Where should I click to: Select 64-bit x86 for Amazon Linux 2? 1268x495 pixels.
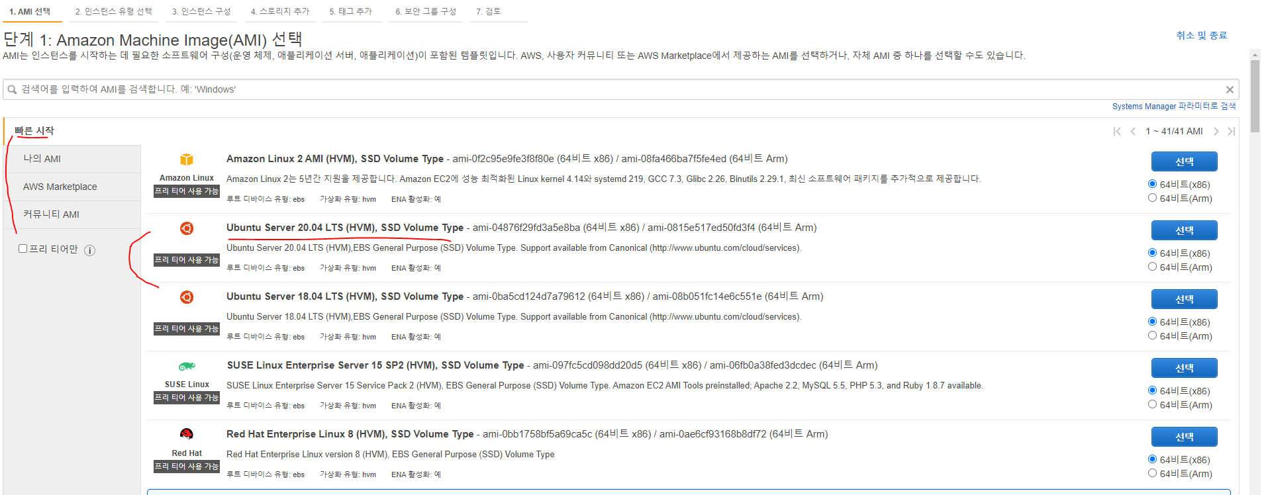click(x=1152, y=184)
